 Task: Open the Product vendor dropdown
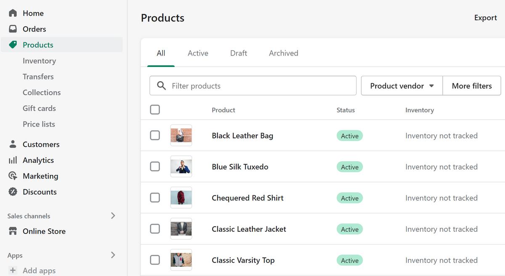(x=401, y=85)
